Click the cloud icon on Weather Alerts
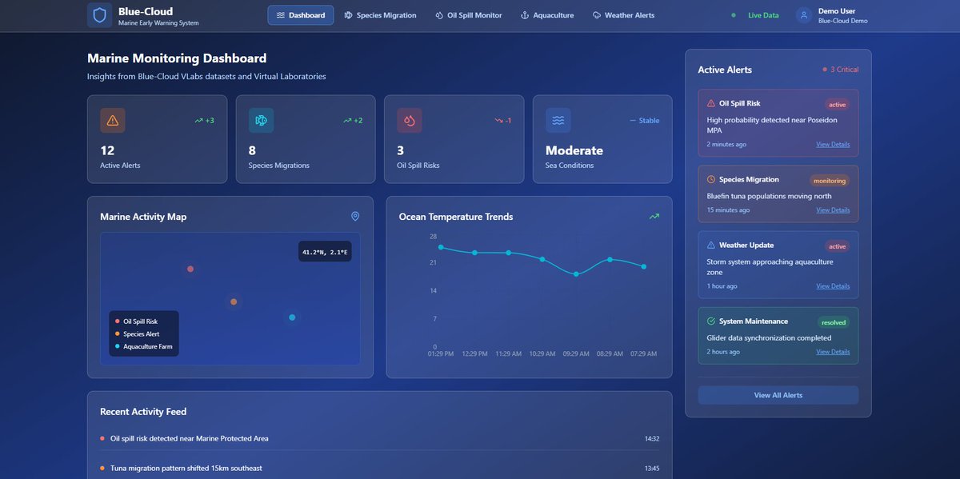 (596, 14)
